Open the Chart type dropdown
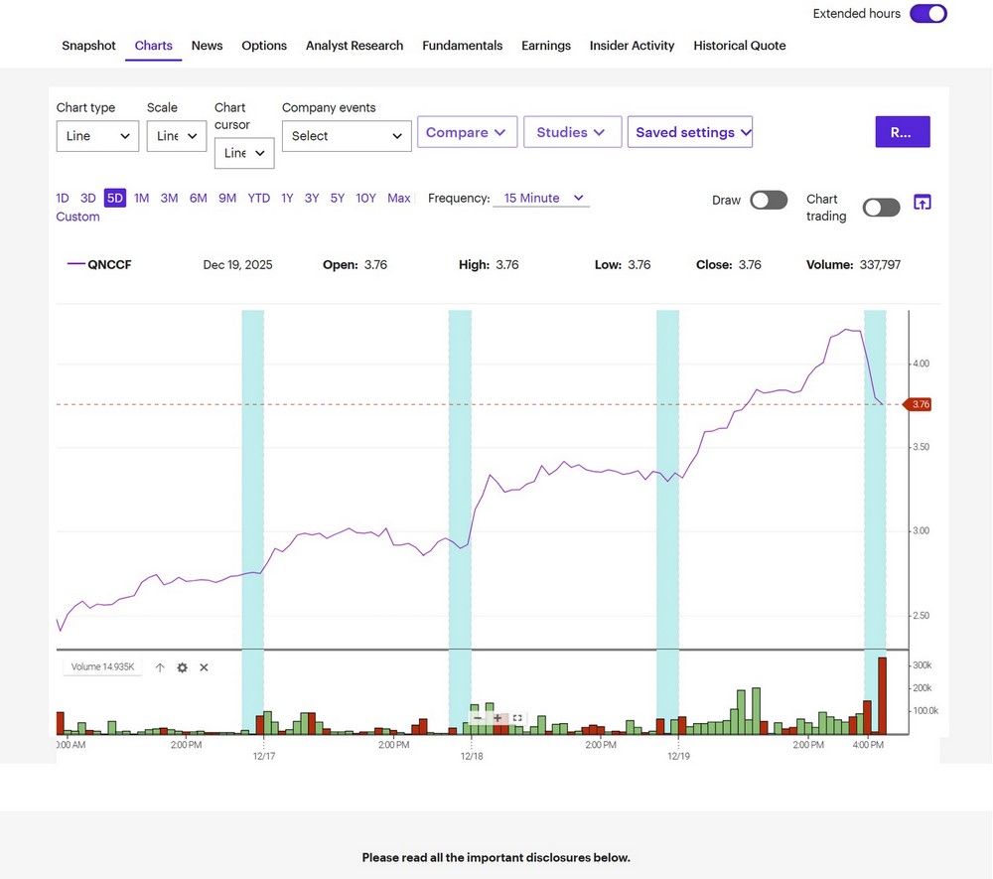 tap(97, 136)
